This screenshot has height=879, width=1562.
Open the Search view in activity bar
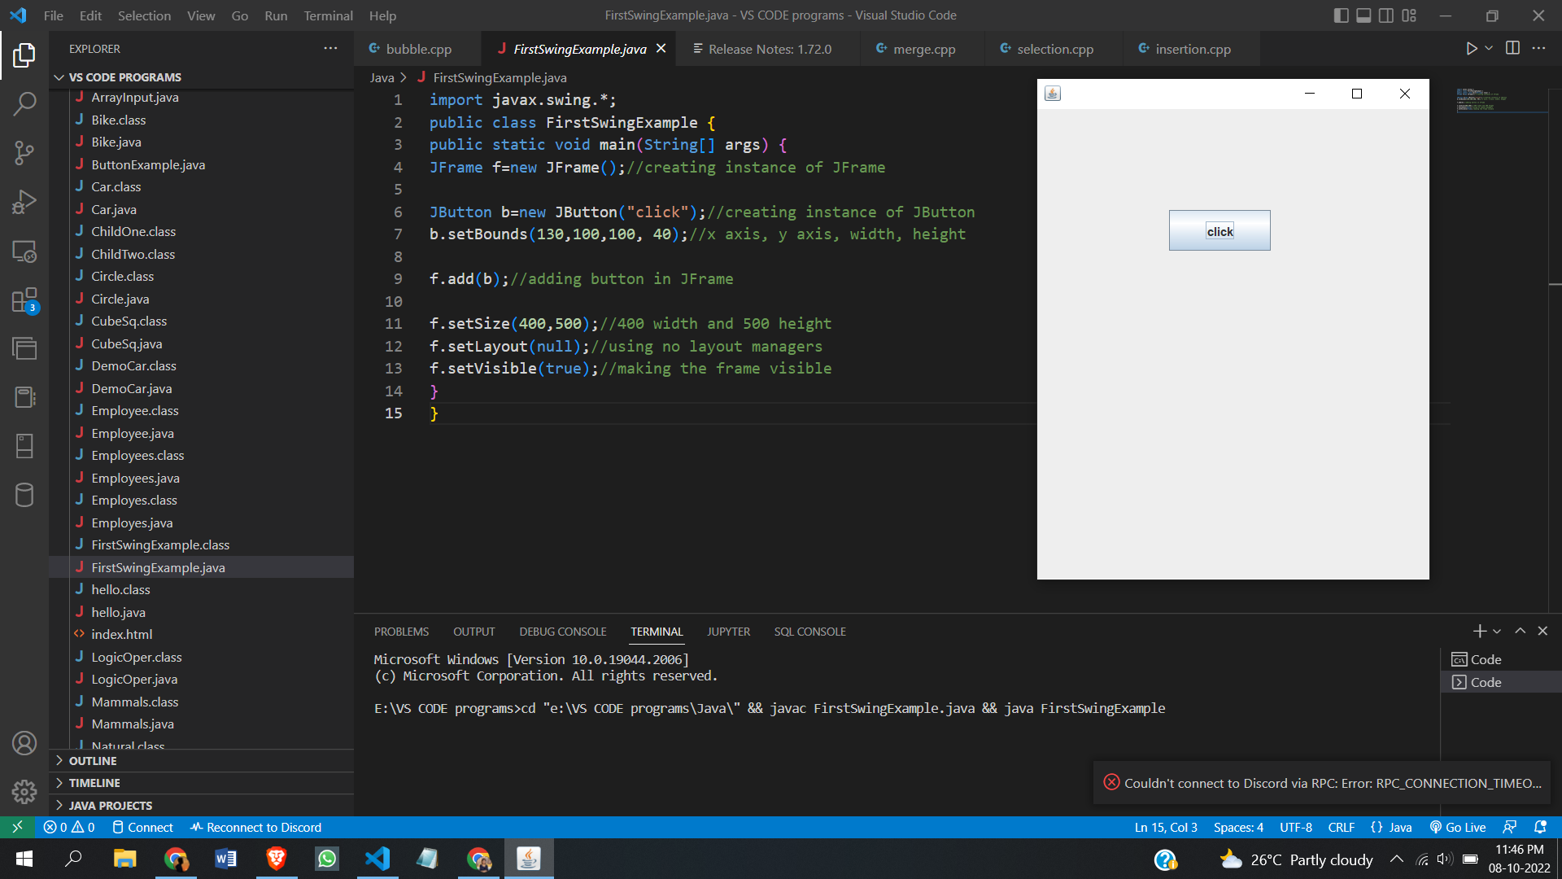24,103
